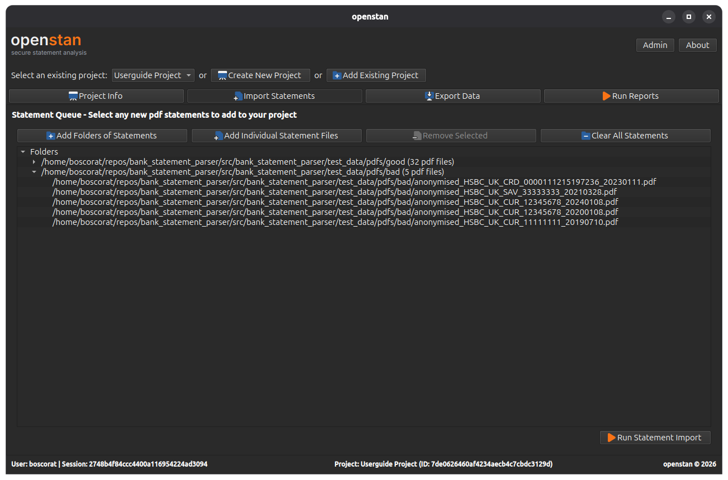Click the 'openstan © 2026' footer text
The width and height of the screenshot is (728, 480).
[x=689, y=464]
